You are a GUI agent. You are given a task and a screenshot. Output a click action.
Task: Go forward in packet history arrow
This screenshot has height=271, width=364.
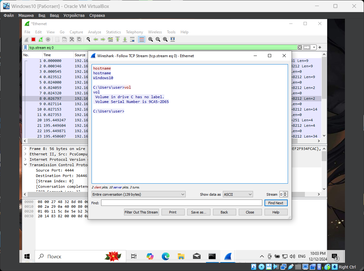click(103, 39)
